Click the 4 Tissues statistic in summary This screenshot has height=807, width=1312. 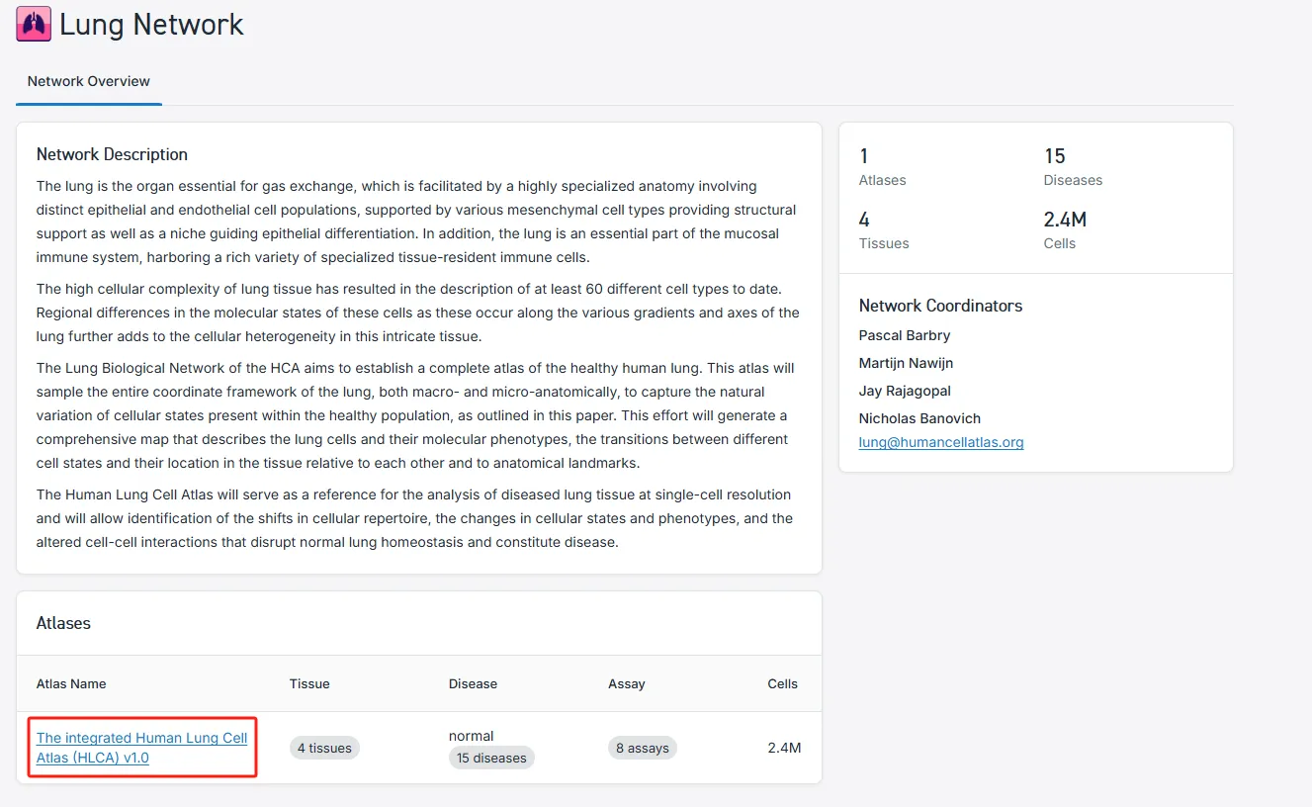click(x=883, y=229)
